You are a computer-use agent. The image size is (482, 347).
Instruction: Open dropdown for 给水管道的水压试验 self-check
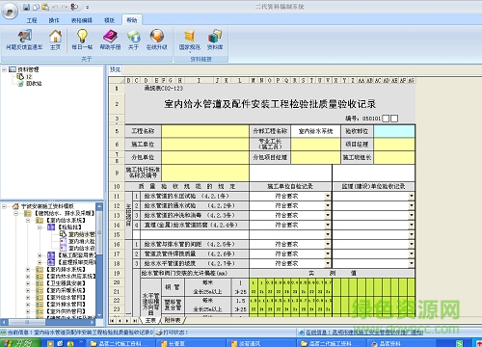pyautogui.click(x=328, y=196)
